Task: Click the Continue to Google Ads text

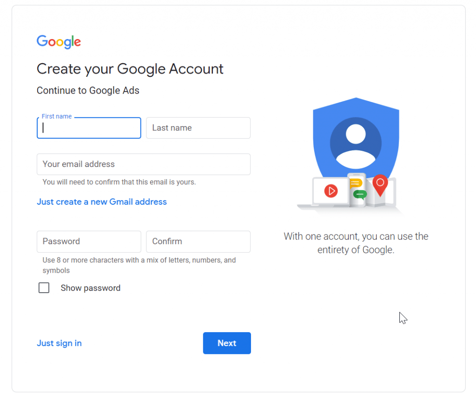Action: 88,90
